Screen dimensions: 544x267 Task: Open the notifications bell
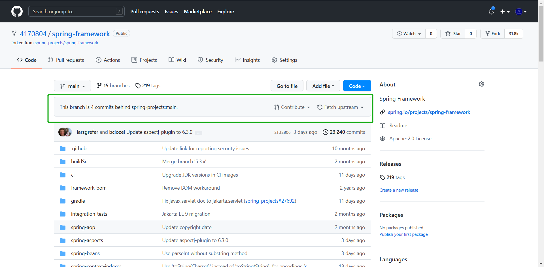491,12
